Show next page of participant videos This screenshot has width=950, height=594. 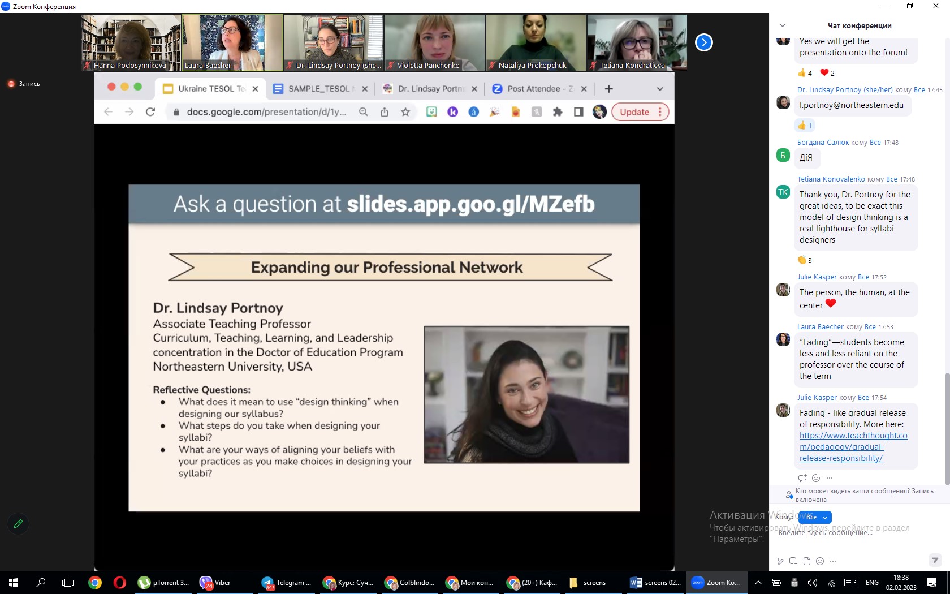coord(703,42)
